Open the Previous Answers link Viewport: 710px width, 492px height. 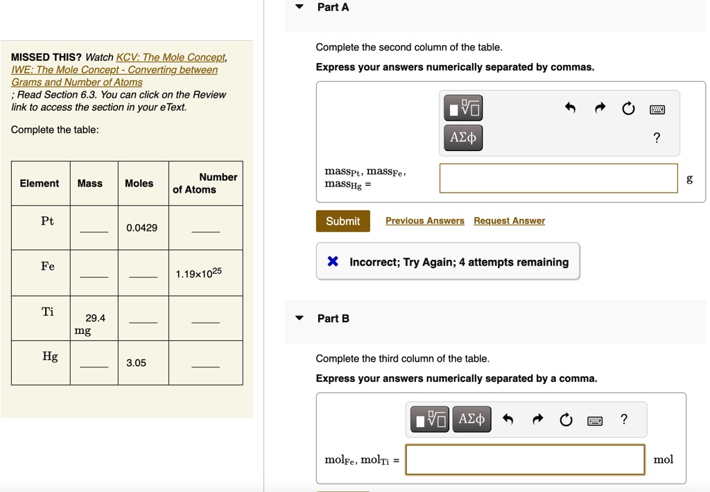tap(424, 220)
